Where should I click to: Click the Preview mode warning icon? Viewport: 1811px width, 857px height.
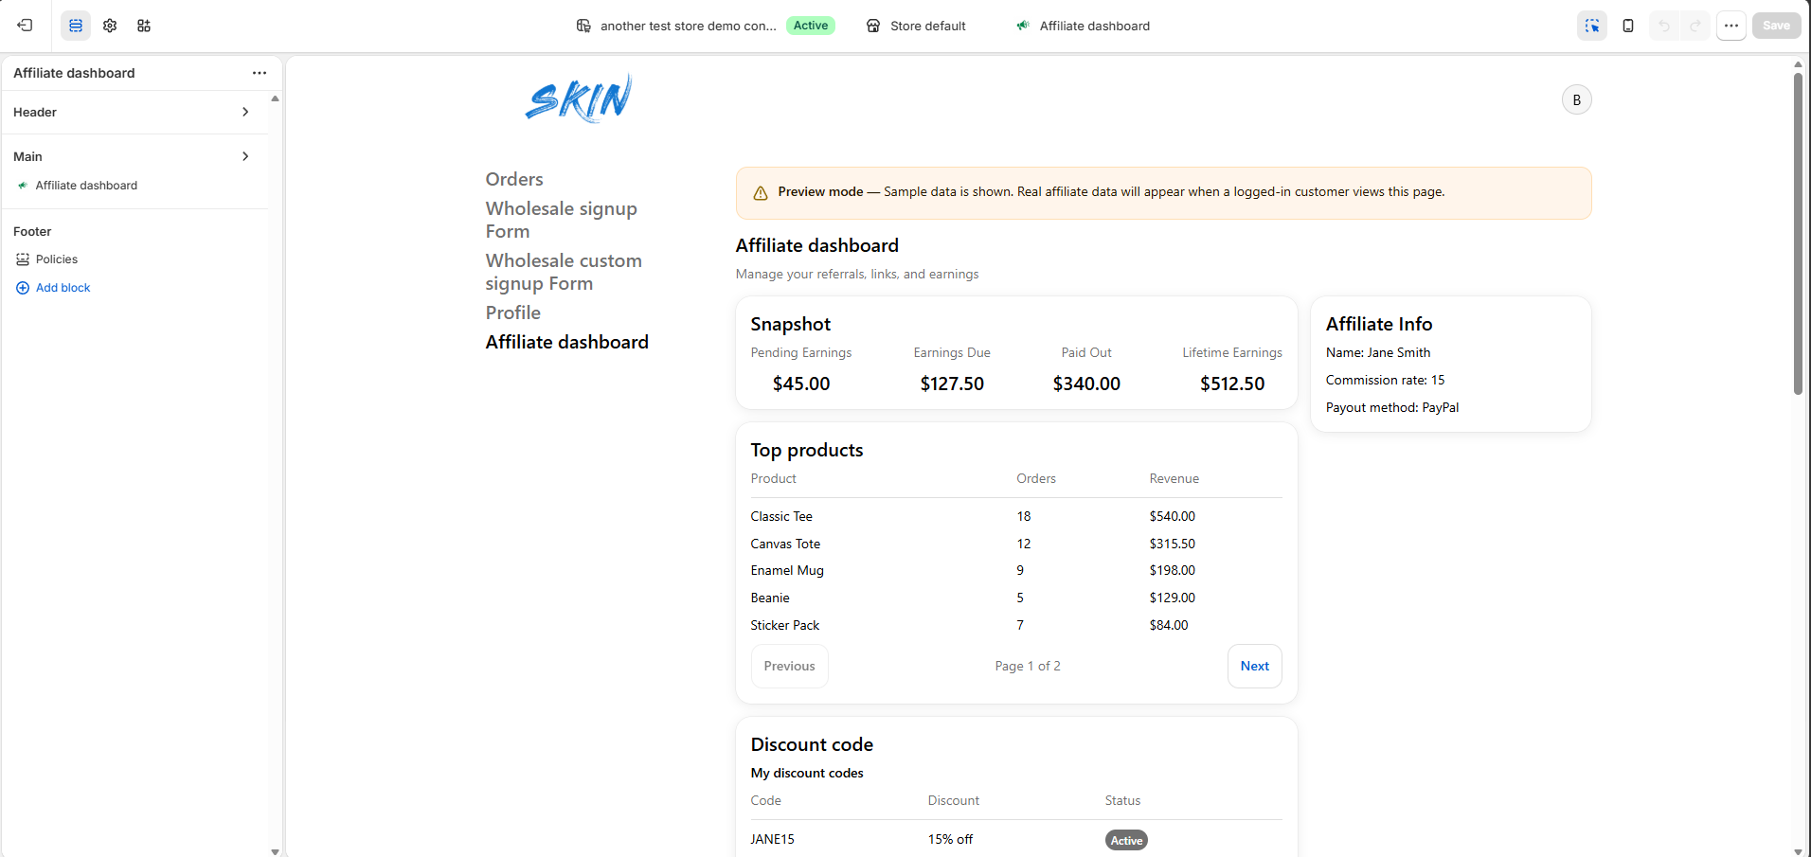pos(760,193)
